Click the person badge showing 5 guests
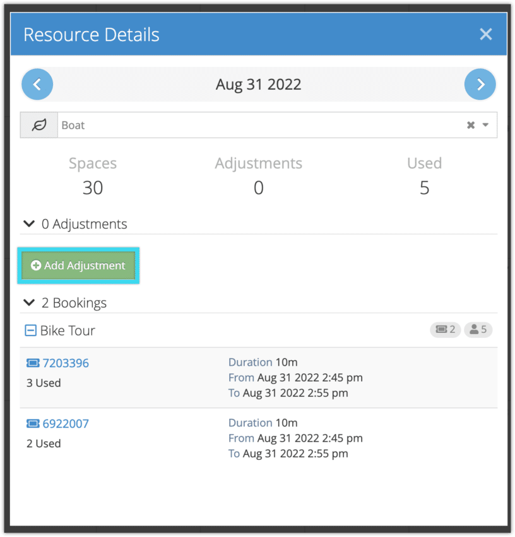The width and height of the screenshot is (515, 537). [x=478, y=329]
